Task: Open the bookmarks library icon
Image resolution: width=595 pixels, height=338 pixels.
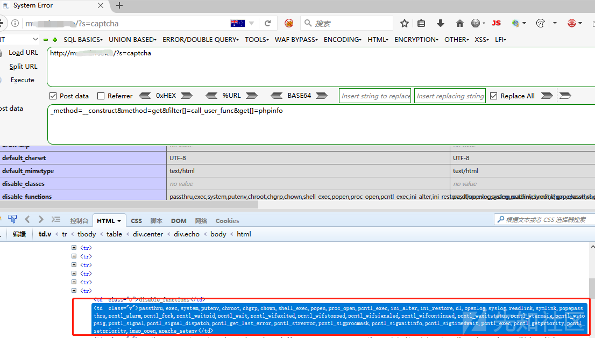Action: 421,23
